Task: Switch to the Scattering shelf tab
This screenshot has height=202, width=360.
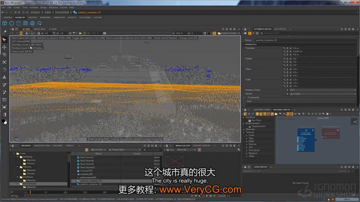Action: coord(85,18)
